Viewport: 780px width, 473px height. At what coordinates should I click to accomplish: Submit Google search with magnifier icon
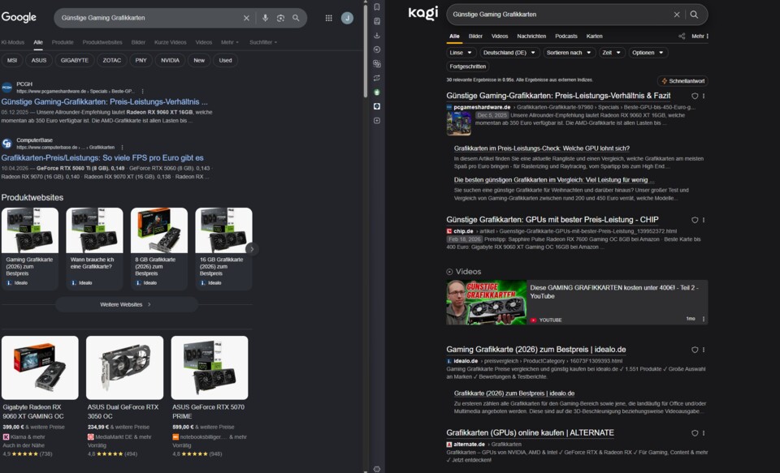[296, 18]
